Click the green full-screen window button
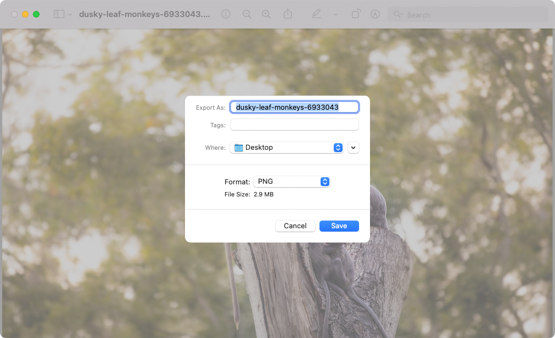Viewport: 555px width, 338px height. (36, 14)
